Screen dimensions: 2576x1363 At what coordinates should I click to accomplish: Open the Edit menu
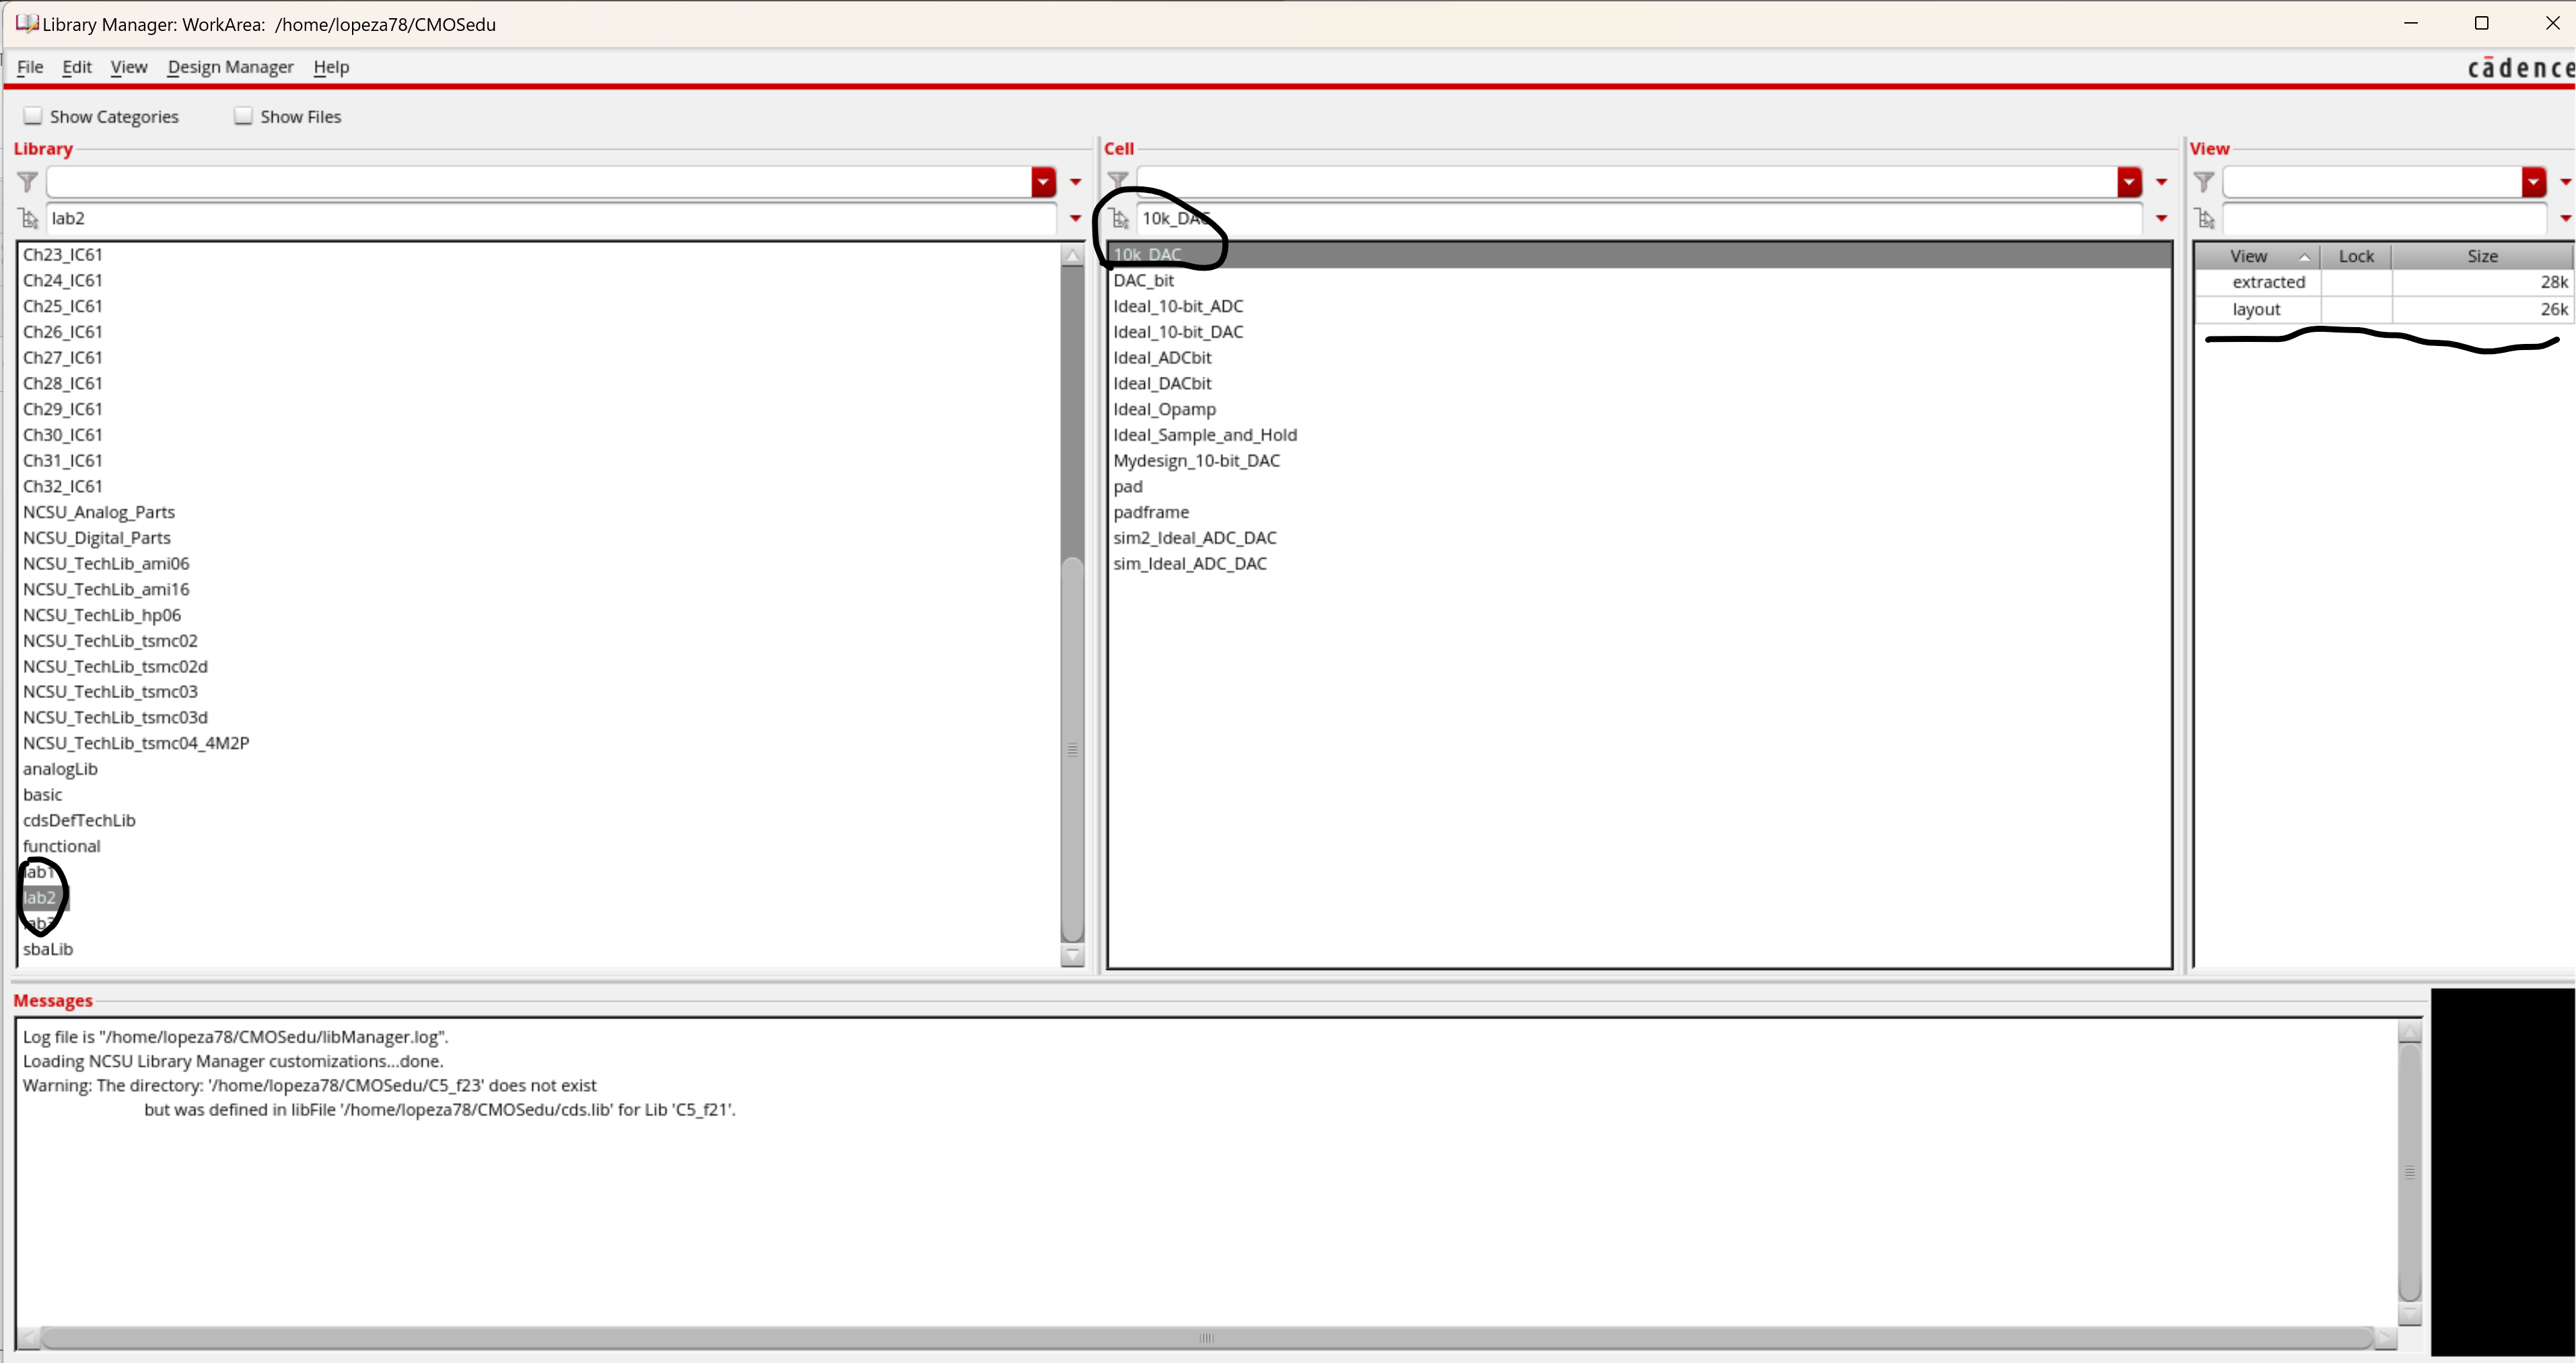pos(76,67)
